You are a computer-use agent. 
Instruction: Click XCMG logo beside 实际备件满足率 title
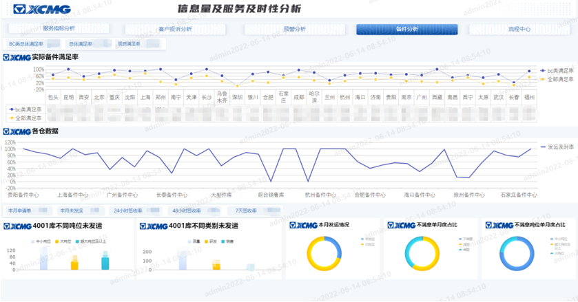17,58
